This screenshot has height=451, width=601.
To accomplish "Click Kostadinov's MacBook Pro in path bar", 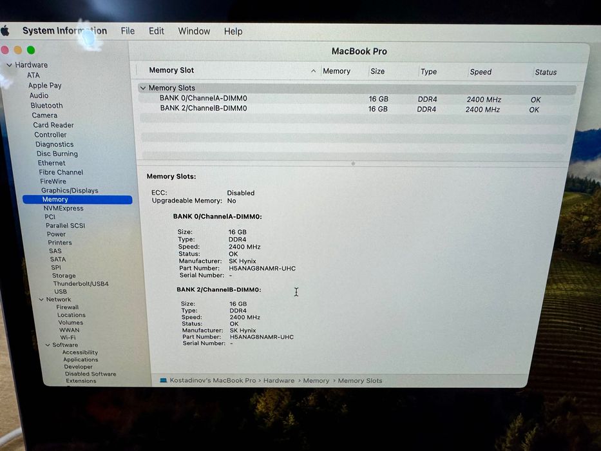I will tap(213, 380).
